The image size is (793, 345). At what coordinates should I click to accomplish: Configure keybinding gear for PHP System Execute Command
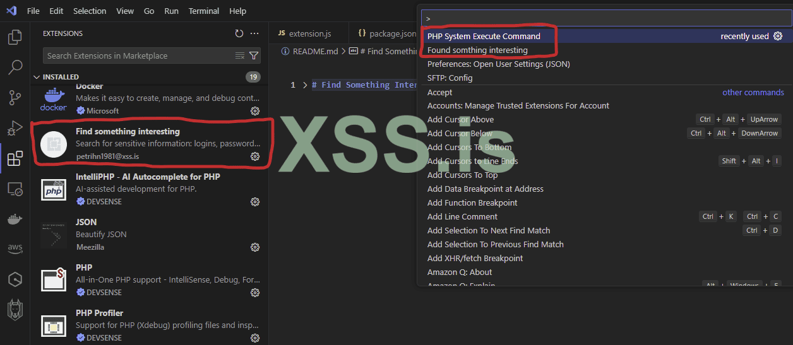[x=778, y=36]
